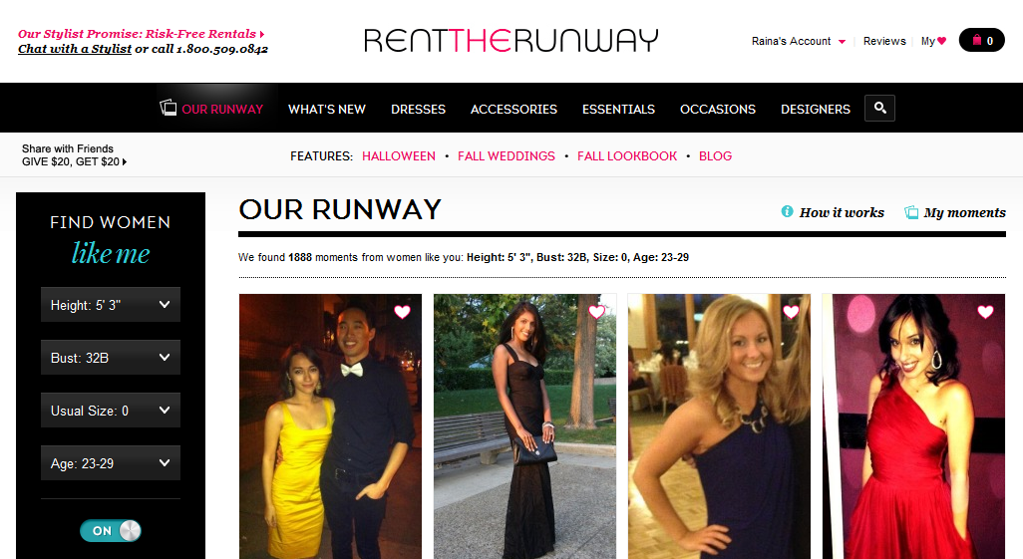Turn off the ON filter switch
Viewport: 1023px width, 559px height.
(x=111, y=530)
